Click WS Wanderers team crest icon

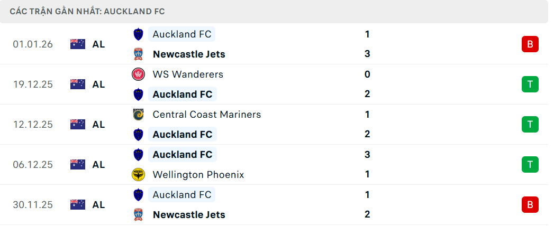tap(138, 74)
